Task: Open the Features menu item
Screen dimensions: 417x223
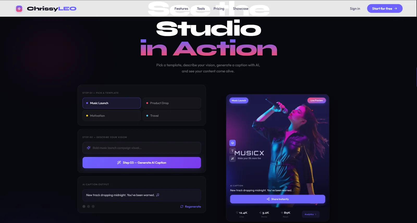Action: (181, 9)
